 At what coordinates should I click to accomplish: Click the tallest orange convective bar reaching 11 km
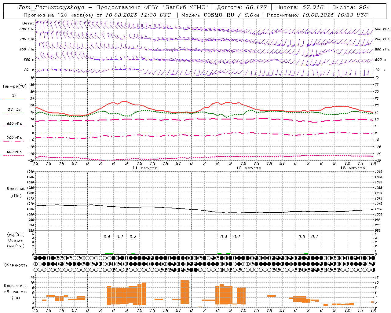(x=185, y=292)
